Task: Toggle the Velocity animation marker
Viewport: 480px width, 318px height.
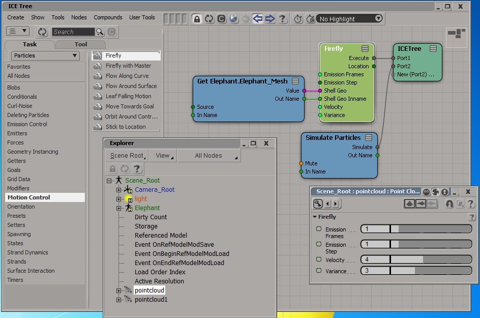Action: point(319,259)
